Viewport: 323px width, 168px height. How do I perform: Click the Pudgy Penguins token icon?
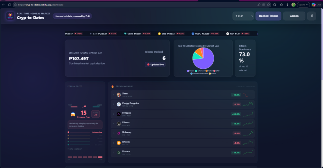(x=119, y=104)
